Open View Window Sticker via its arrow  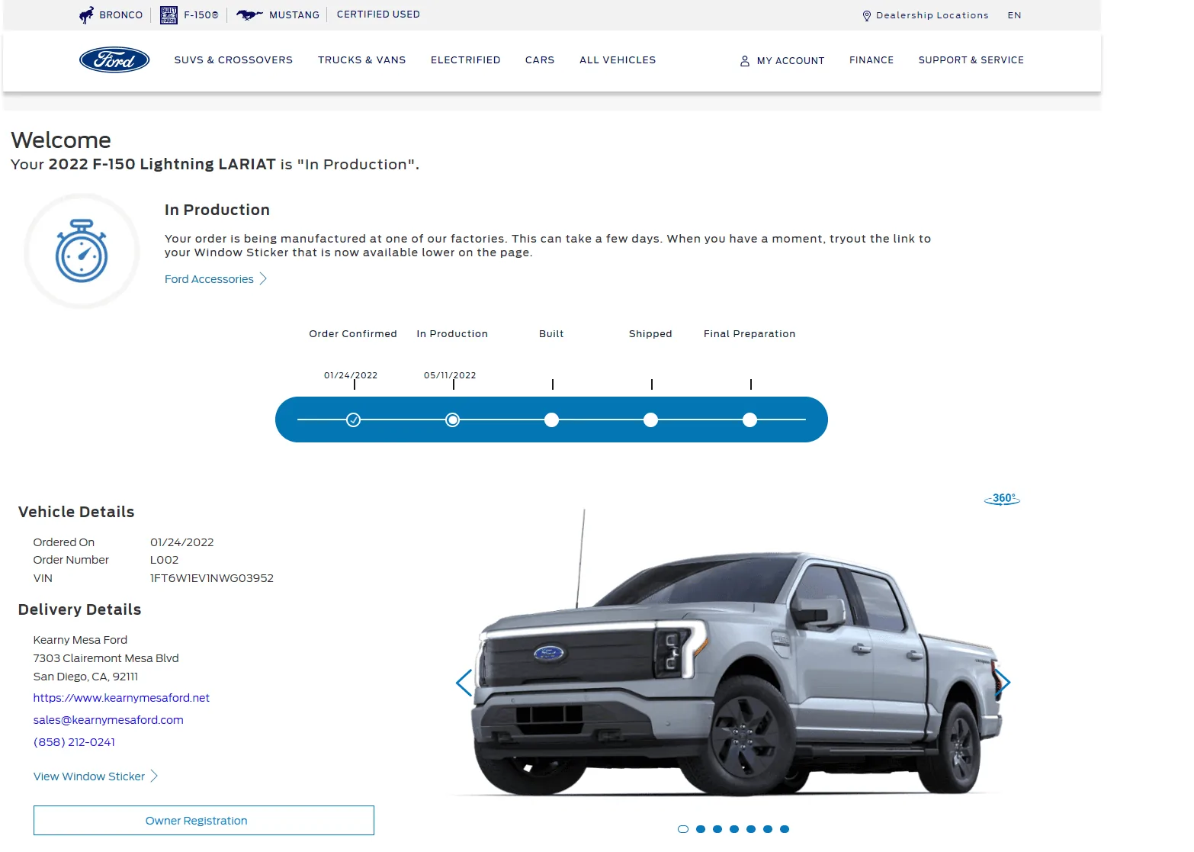click(x=155, y=776)
